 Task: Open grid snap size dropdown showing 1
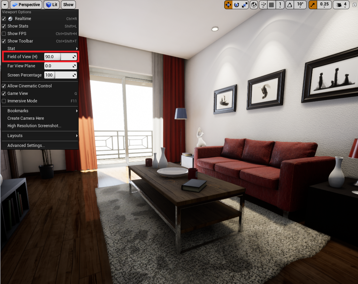point(280,5)
